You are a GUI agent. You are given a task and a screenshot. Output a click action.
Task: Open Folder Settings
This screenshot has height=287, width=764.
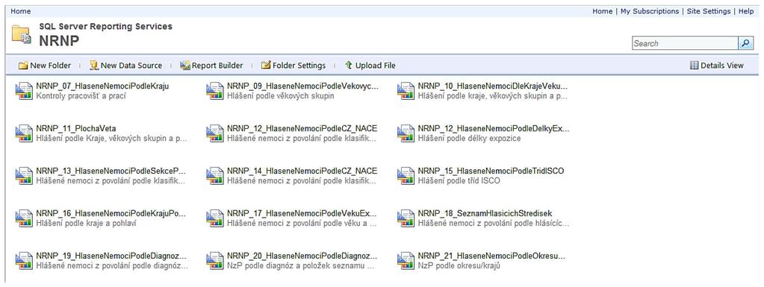point(294,65)
